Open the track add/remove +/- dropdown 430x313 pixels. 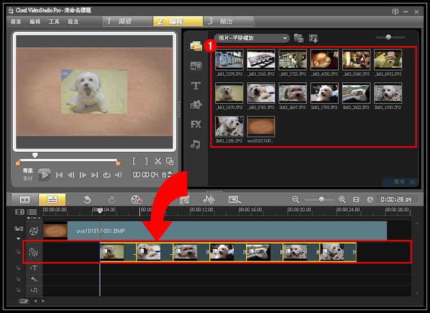point(34,218)
